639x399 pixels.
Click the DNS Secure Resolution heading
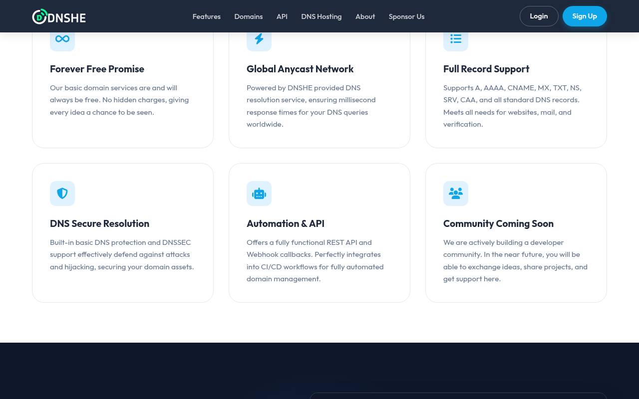pyautogui.click(x=99, y=223)
